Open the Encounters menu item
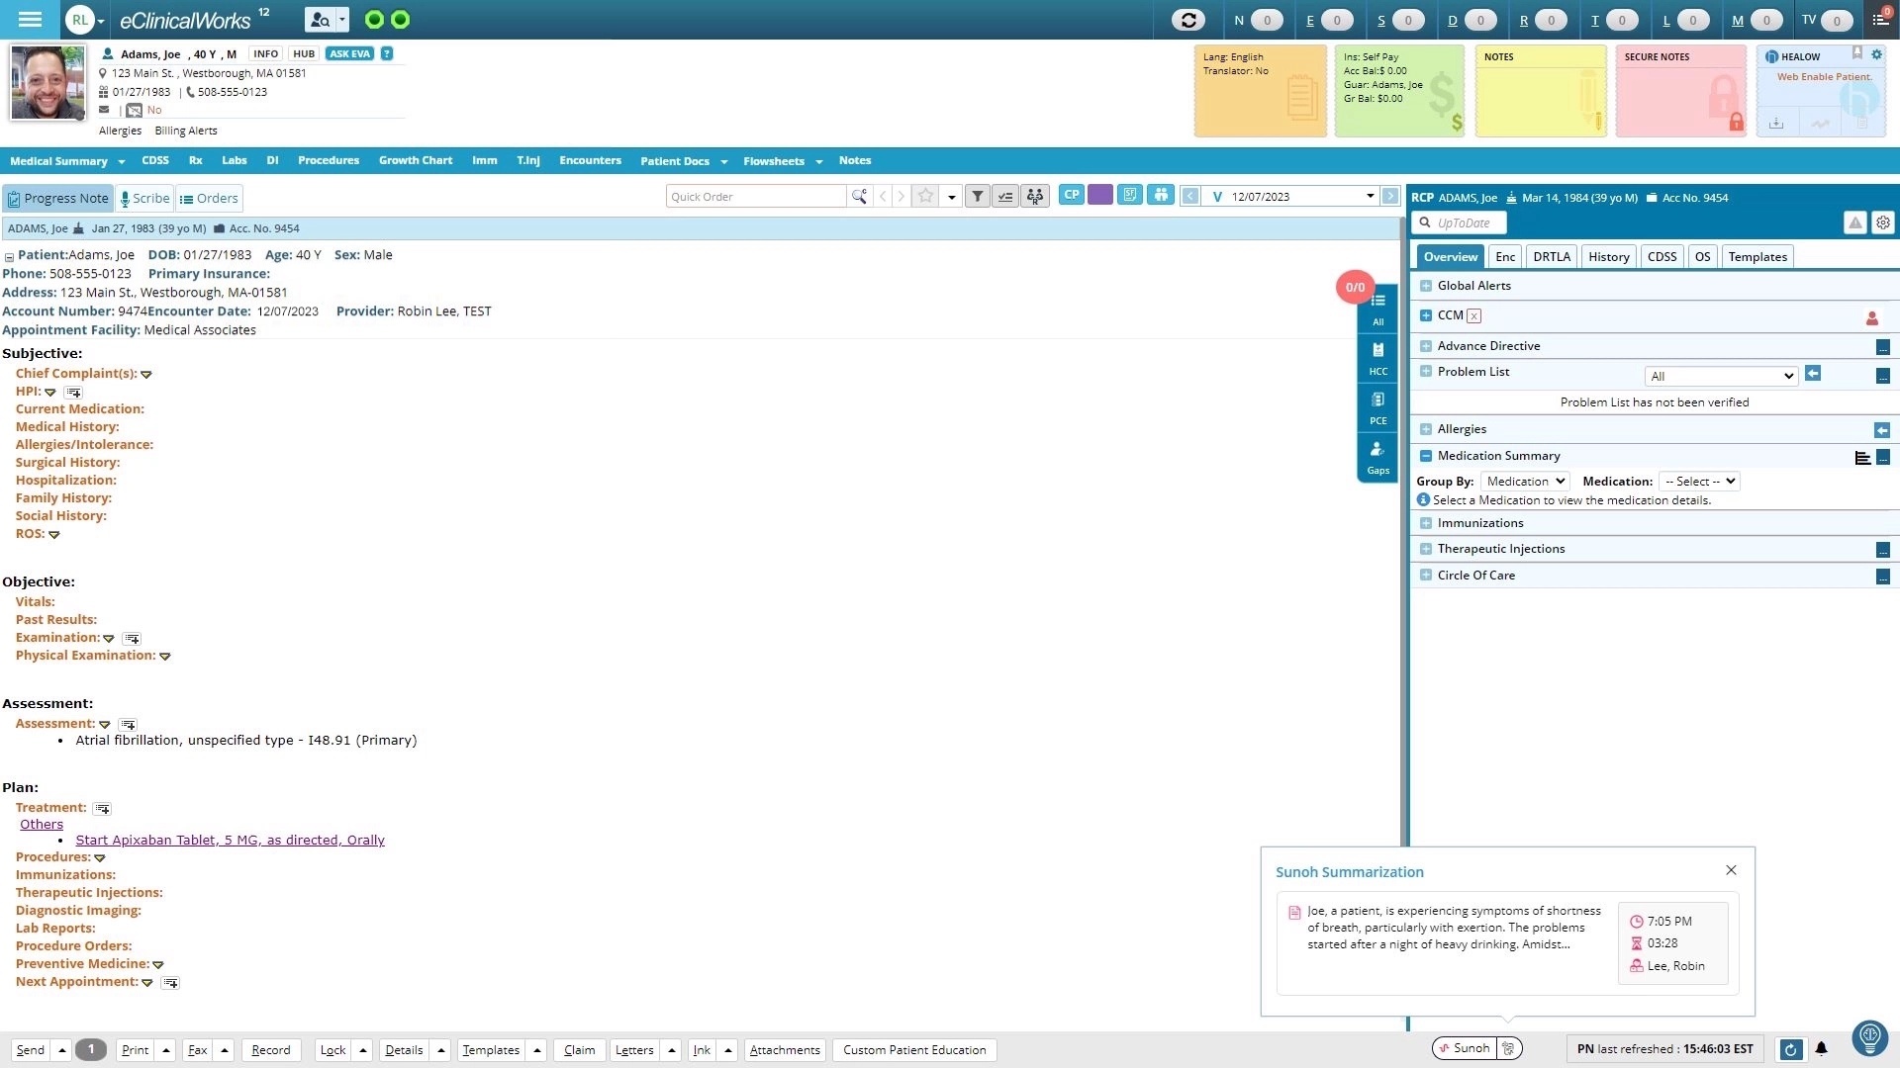The image size is (1900, 1068). point(590,160)
